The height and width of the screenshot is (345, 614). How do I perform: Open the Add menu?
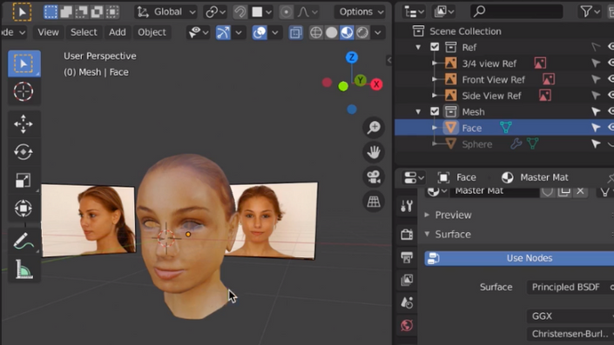click(x=117, y=32)
